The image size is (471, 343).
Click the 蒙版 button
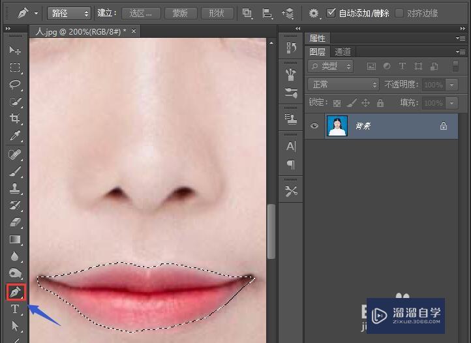pos(181,13)
